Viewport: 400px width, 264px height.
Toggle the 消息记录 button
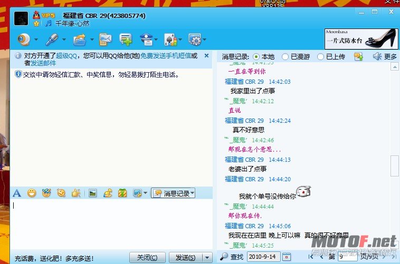click(x=173, y=193)
